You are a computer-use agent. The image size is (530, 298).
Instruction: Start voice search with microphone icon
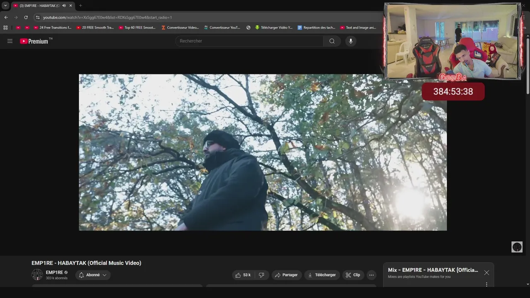(351, 41)
